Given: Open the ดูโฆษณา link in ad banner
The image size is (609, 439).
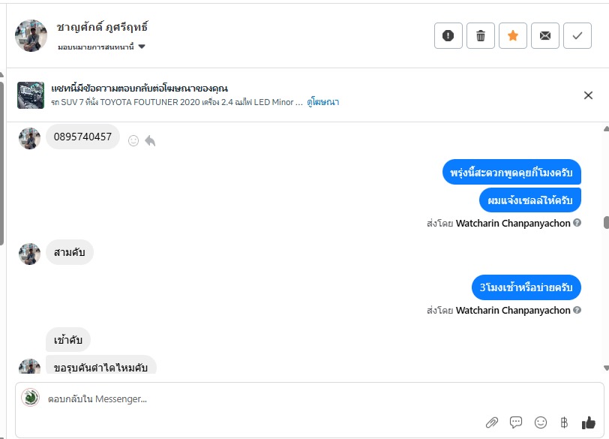Looking at the screenshot, I should click(x=322, y=101).
